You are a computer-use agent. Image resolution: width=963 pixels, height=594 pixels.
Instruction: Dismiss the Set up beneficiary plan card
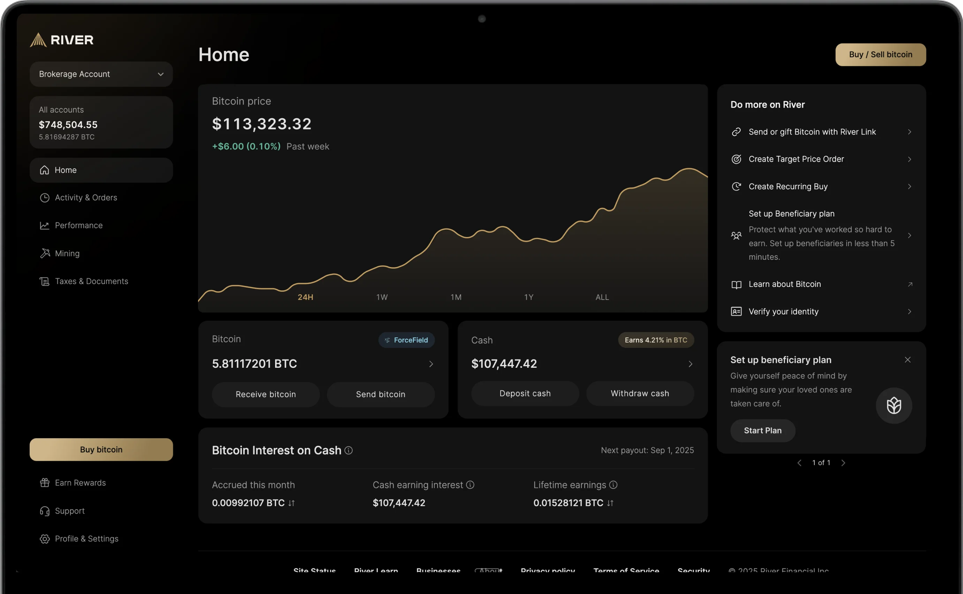(x=908, y=360)
